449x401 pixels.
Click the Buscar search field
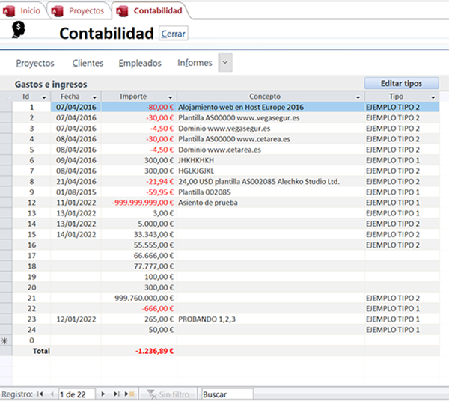(x=227, y=394)
